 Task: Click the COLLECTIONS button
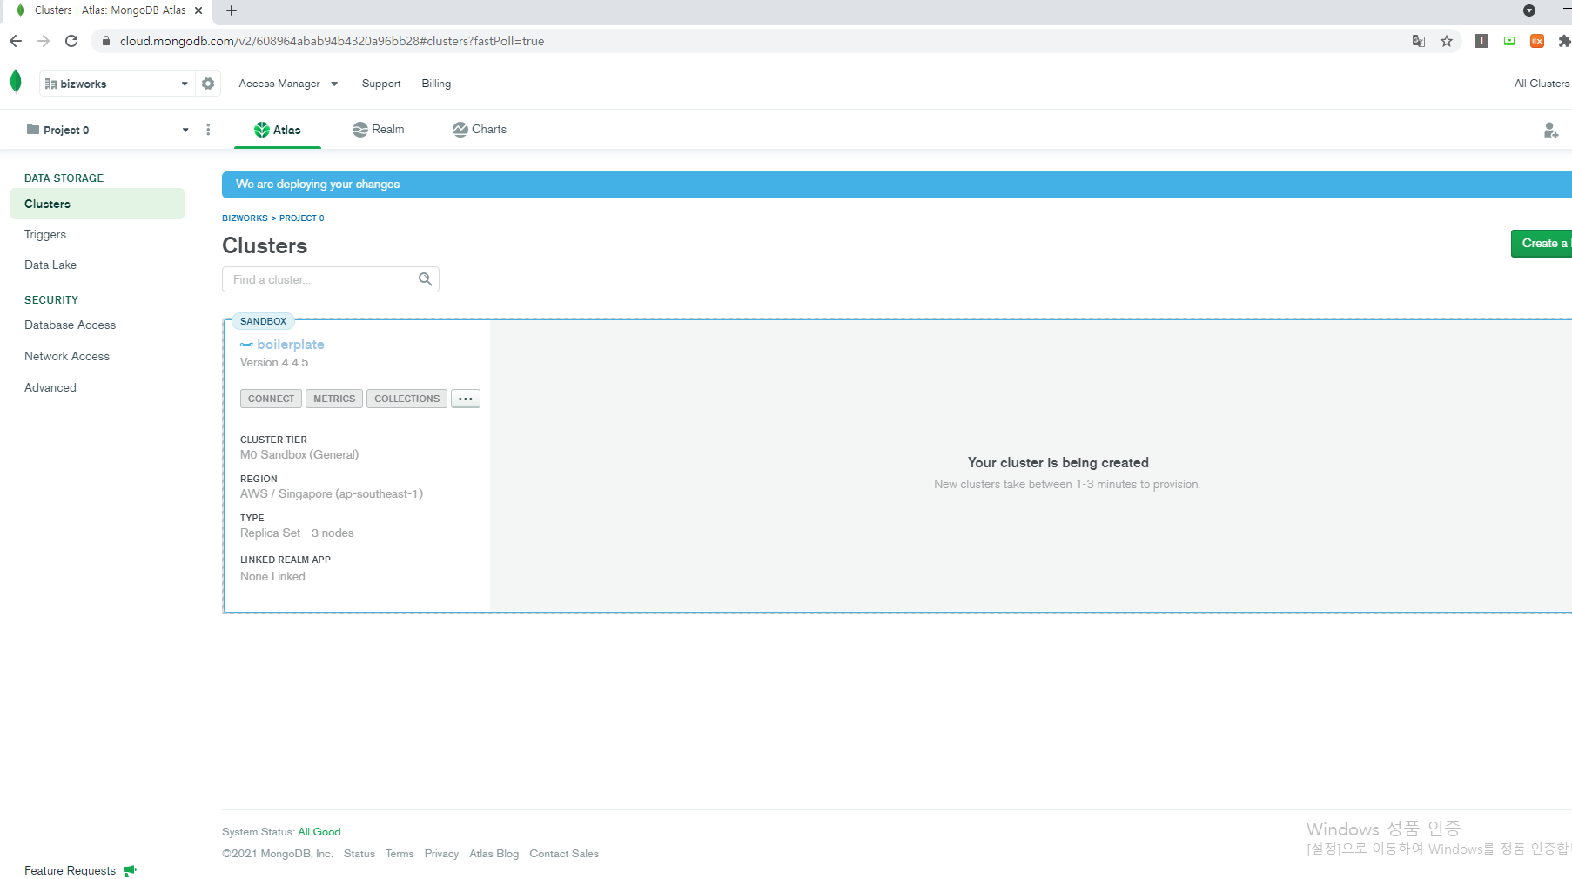[x=406, y=399]
